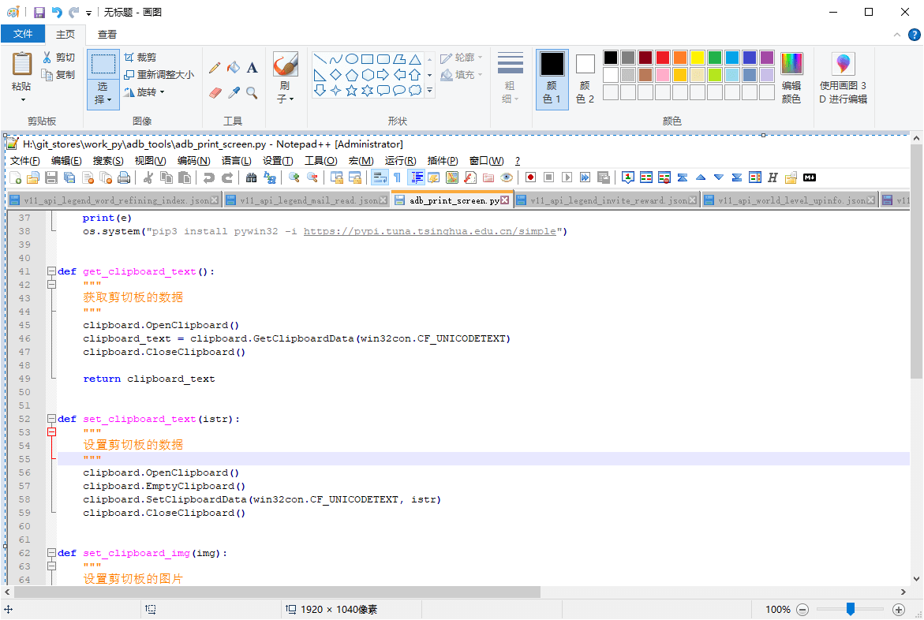Open the Select tool dropdown

[103, 94]
